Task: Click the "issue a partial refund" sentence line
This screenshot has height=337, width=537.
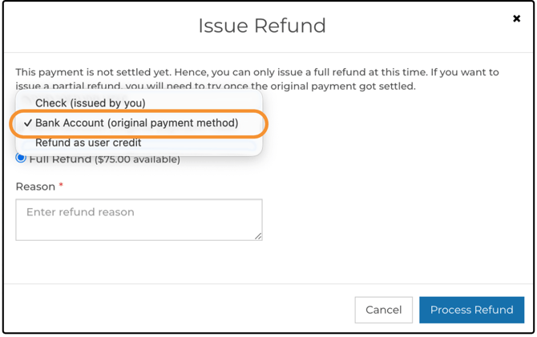Action: coord(72,86)
